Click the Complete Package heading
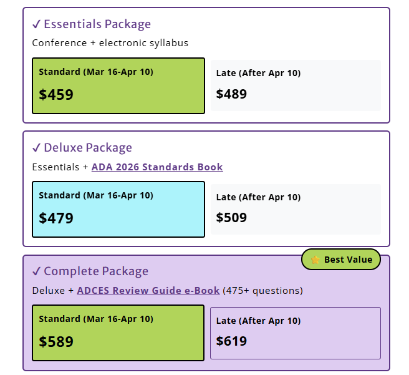409x375 pixels. coord(96,271)
